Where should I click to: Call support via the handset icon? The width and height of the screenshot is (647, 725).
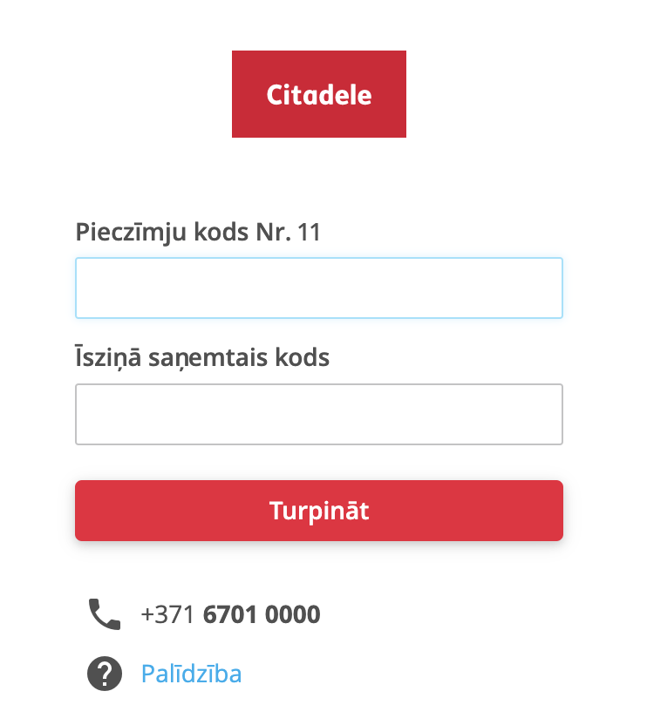105,614
